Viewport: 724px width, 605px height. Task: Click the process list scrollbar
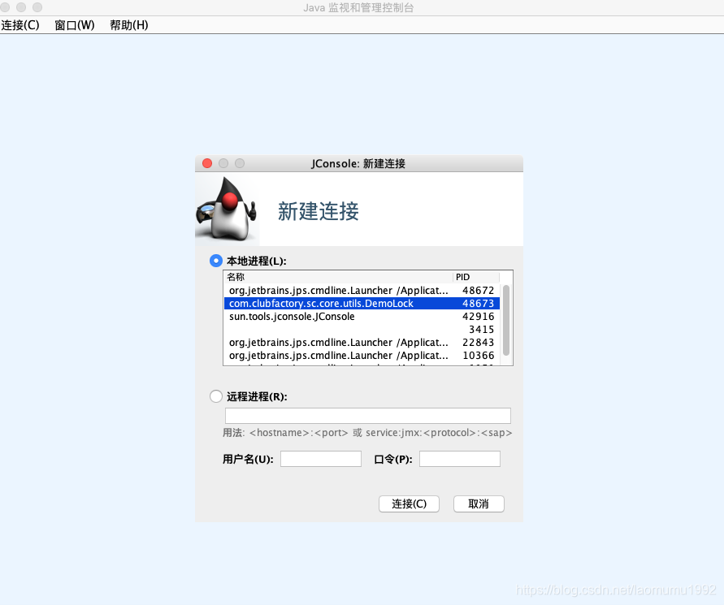point(506,320)
